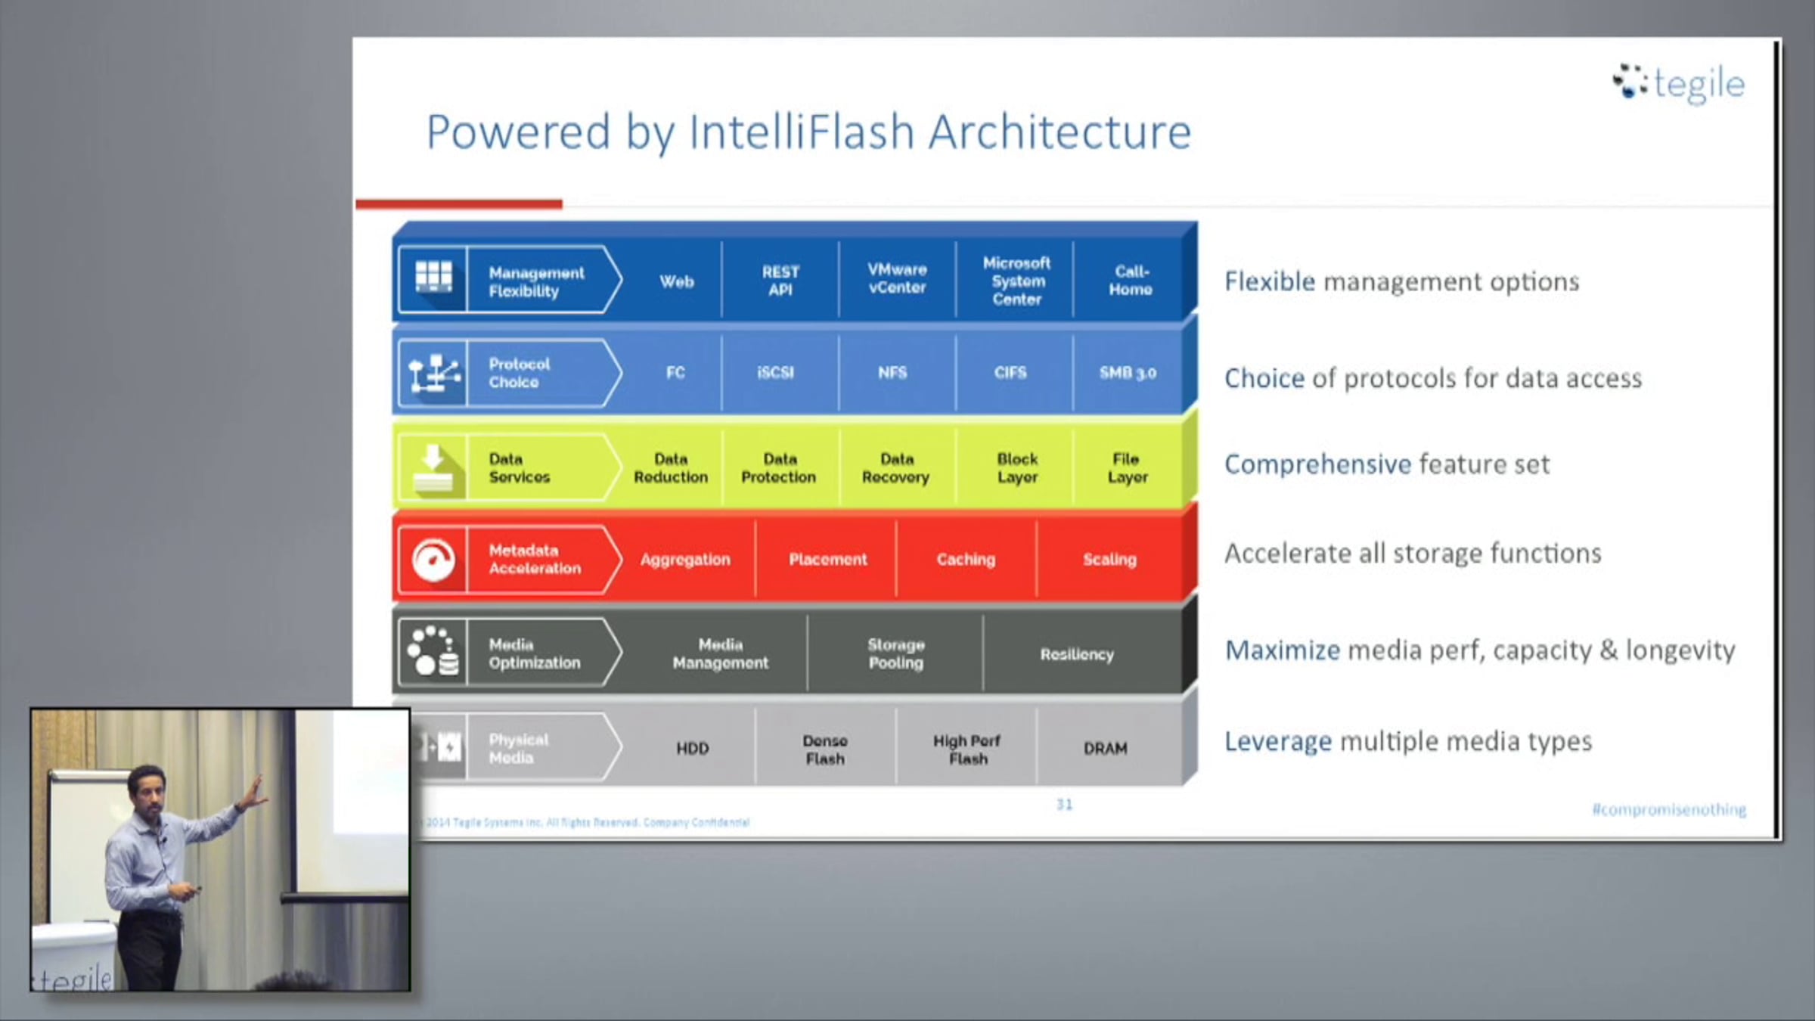This screenshot has width=1815, height=1021.
Task: Click the Media Optimization dots icon
Action: click(x=433, y=652)
